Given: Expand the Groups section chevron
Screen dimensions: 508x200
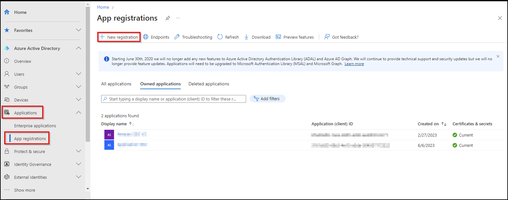Looking at the screenshot, I should tap(78, 87).
